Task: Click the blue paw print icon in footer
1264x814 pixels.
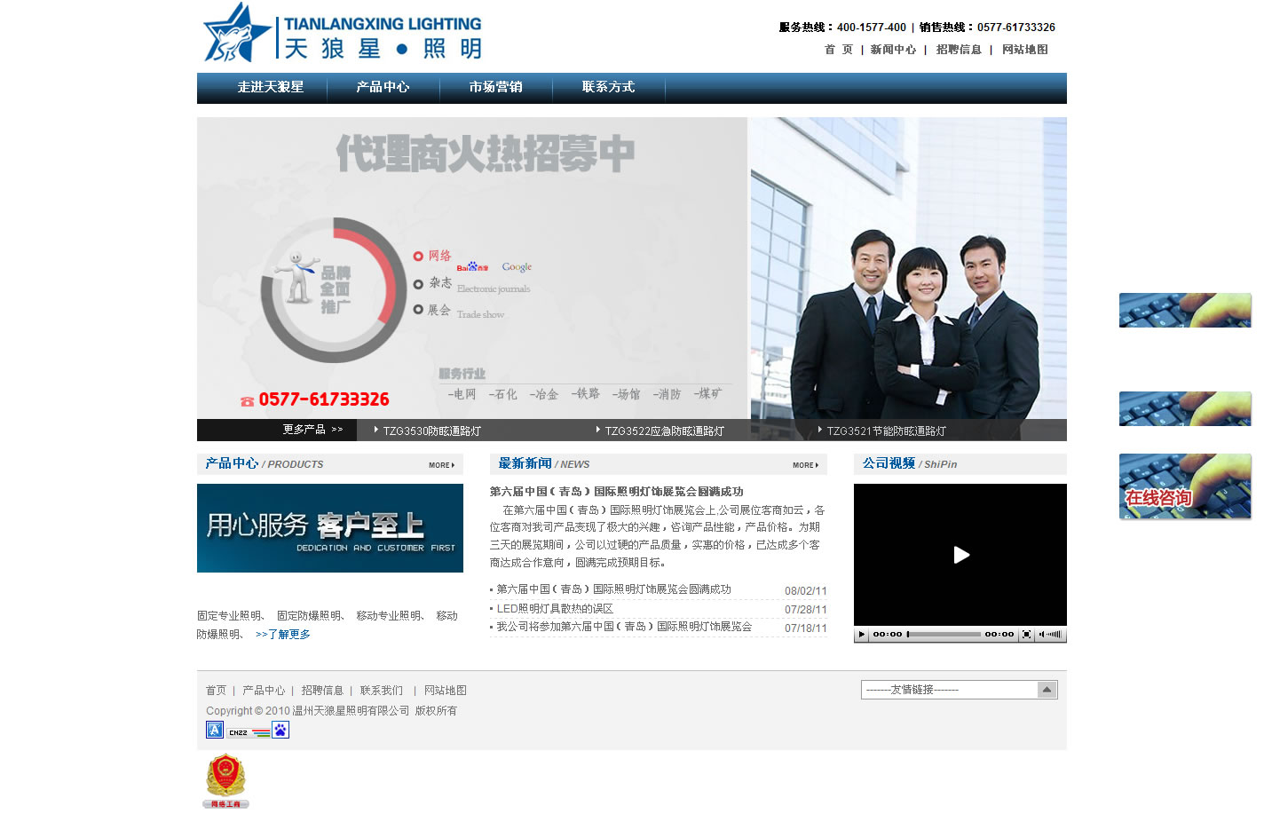Action: tap(280, 730)
